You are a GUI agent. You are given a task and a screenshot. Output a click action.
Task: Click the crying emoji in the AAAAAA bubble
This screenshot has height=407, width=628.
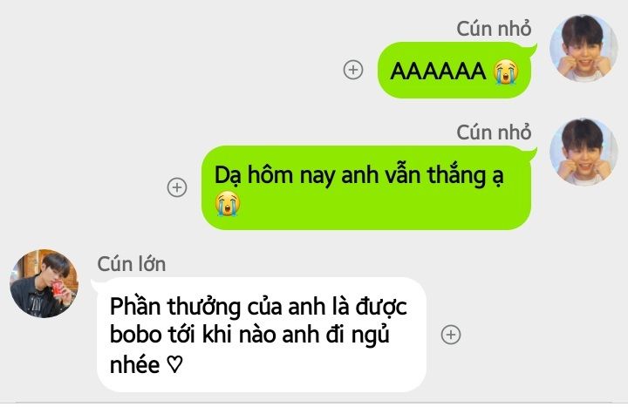click(x=506, y=71)
